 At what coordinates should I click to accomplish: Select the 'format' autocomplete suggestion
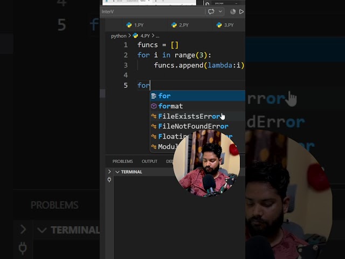click(x=198, y=106)
